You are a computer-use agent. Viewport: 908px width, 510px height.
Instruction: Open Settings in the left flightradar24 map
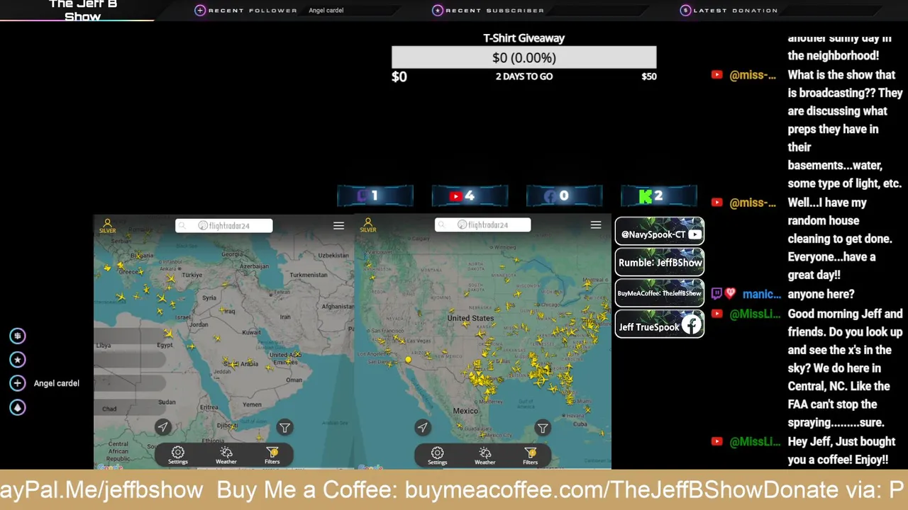[178, 455]
